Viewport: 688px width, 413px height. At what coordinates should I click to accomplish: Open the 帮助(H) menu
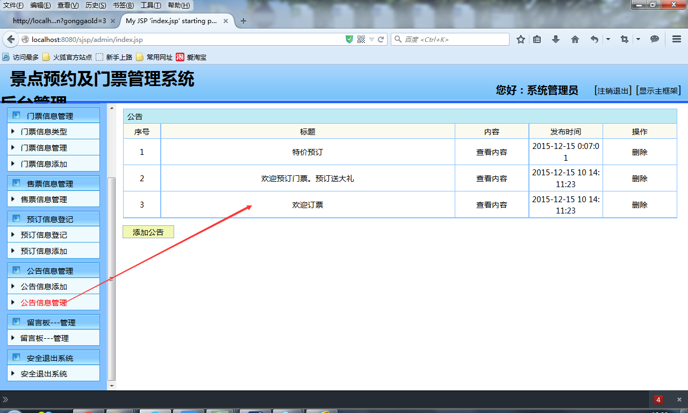point(179,5)
